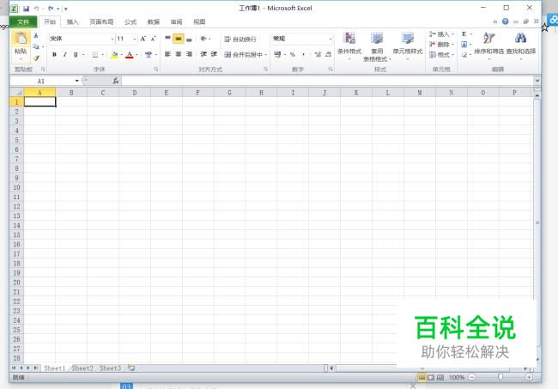
Task: Open Conditional Formatting menu
Action: click(349, 46)
